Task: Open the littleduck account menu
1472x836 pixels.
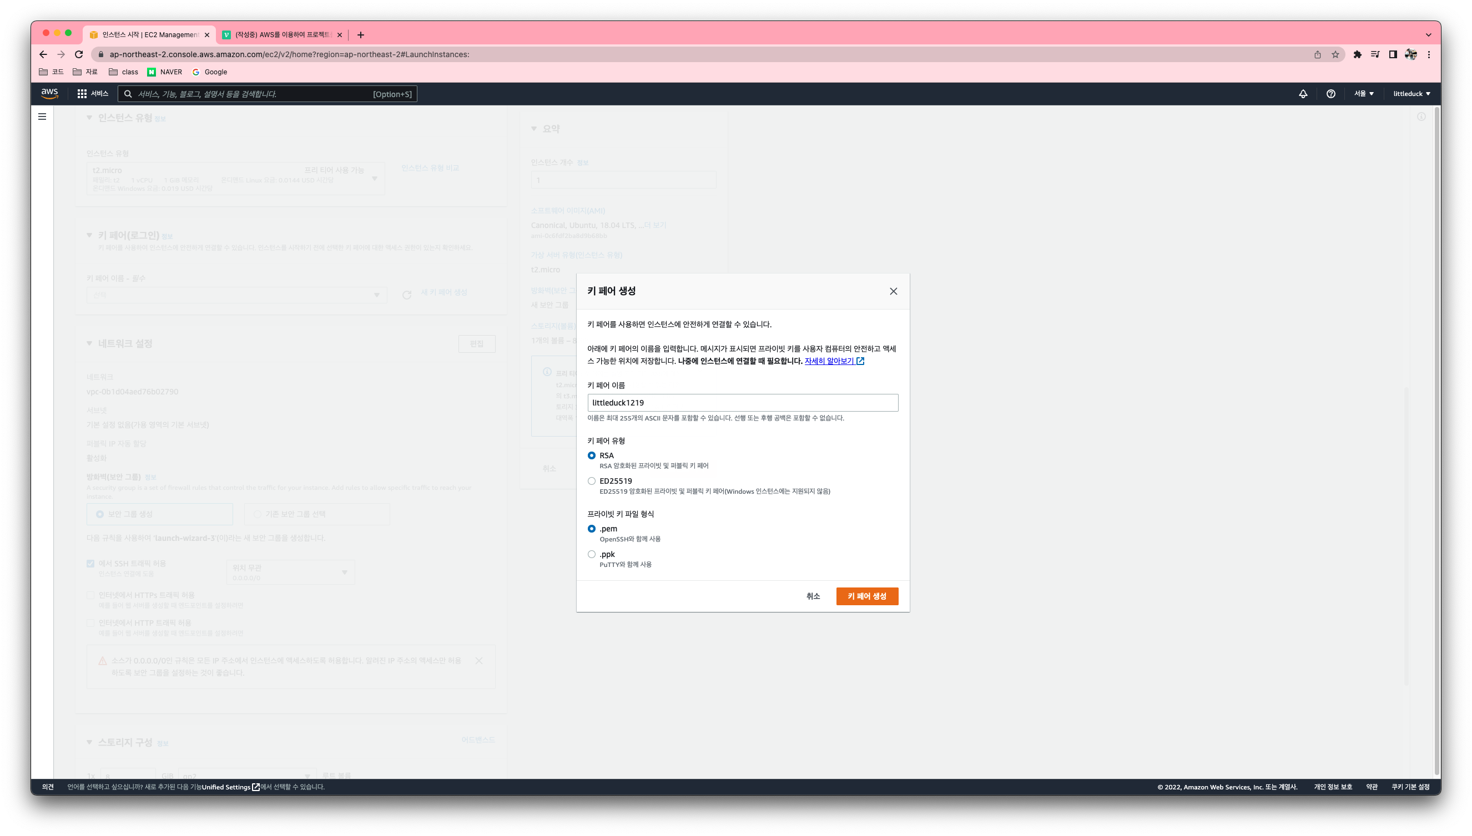Action: click(1411, 94)
